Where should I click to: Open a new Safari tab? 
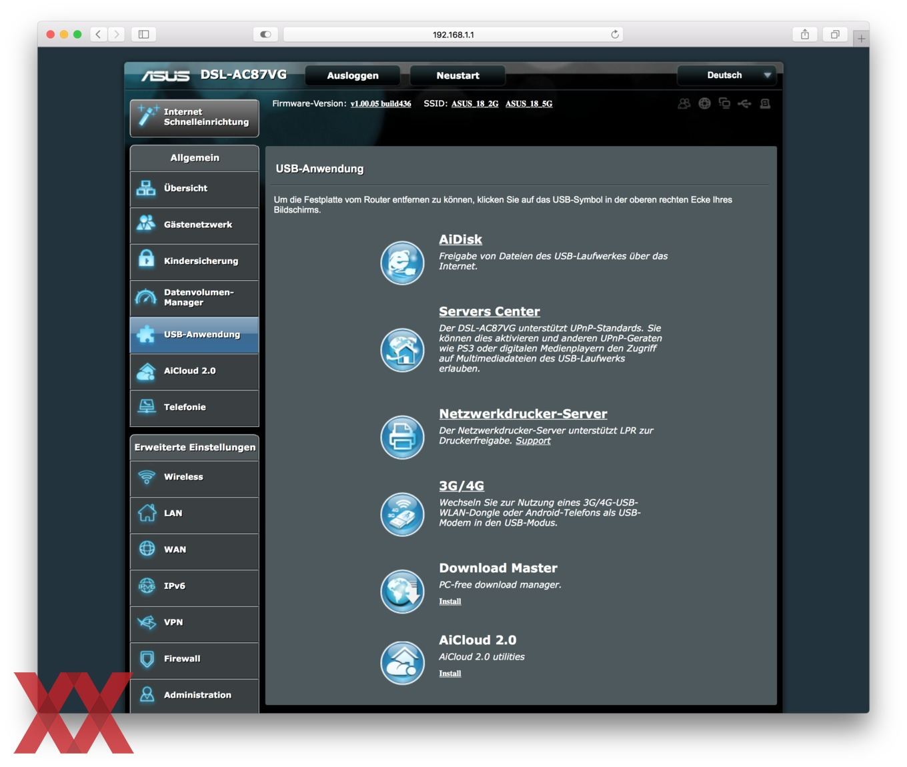pyautogui.click(x=861, y=39)
